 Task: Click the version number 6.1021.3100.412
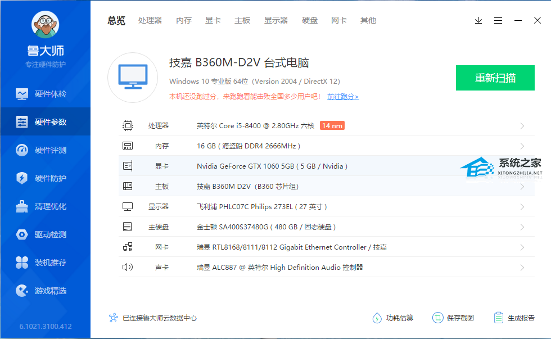coord(46,327)
